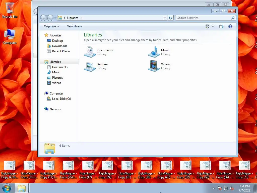Open the clock showing 3:51 PM
This screenshot has width=257, height=193.
[x=244, y=188]
